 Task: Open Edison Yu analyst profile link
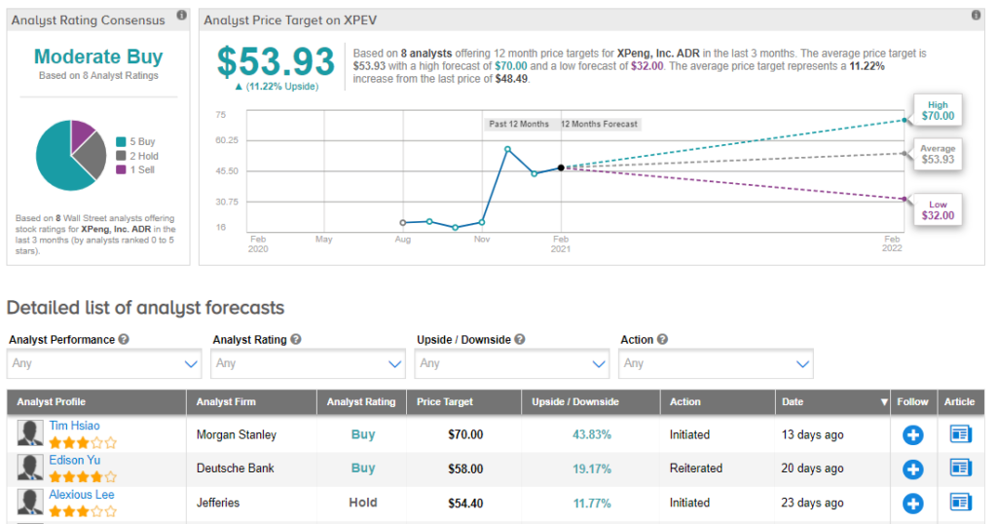[x=74, y=460]
